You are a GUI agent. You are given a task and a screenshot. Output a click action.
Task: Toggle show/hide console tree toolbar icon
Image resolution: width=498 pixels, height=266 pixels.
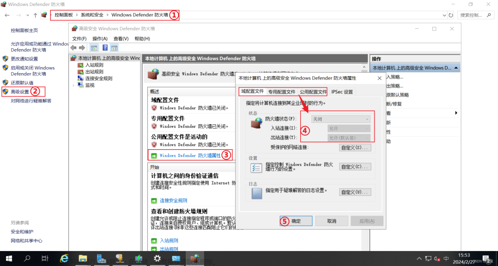(x=94, y=48)
